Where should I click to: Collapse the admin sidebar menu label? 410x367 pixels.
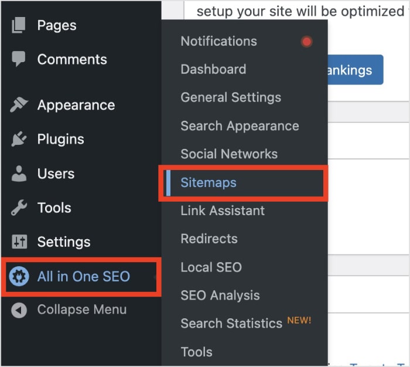point(82,310)
